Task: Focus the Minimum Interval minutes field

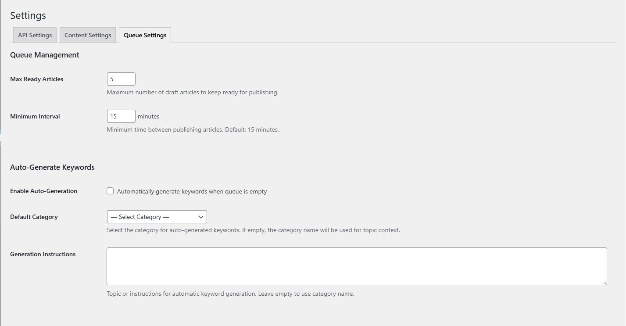Action: click(x=121, y=116)
